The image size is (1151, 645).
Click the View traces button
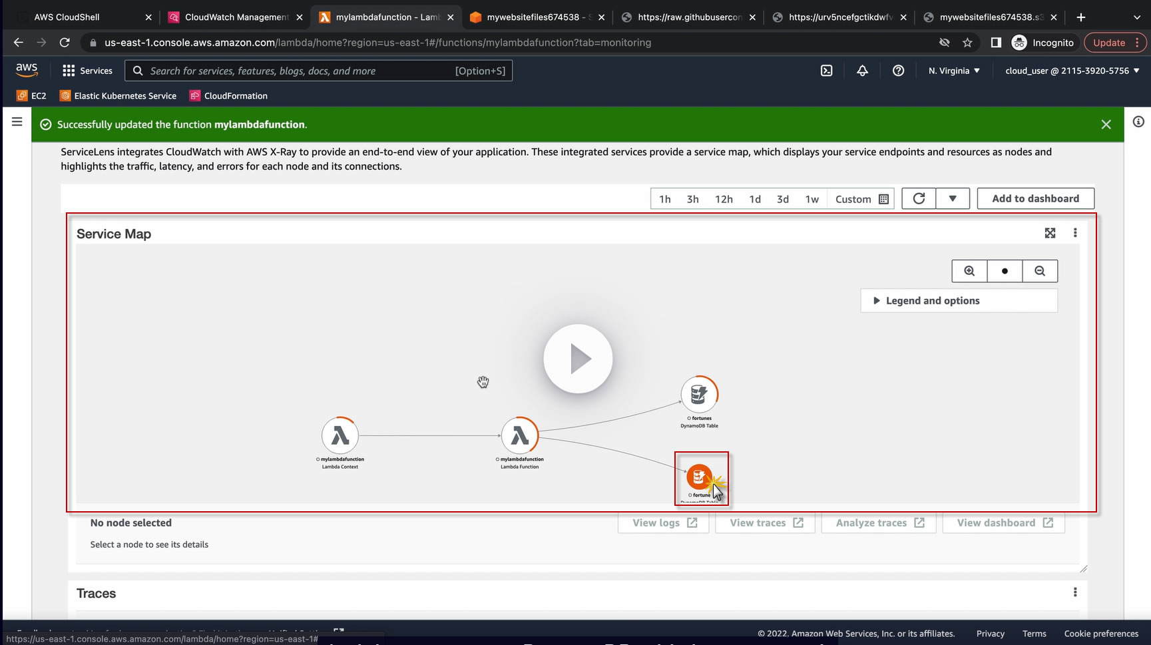click(766, 523)
